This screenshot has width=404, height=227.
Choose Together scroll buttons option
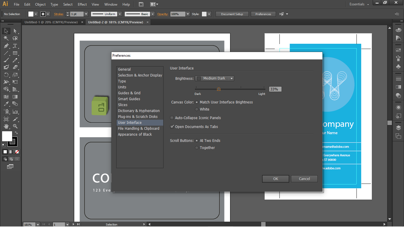coord(197,148)
